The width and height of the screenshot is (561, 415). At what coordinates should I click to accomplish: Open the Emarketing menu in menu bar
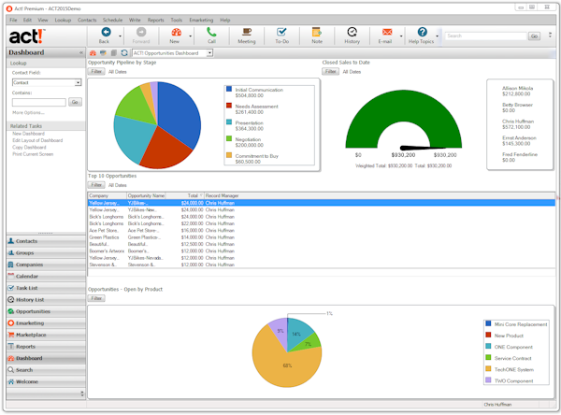pyautogui.click(x=200, y=20)
